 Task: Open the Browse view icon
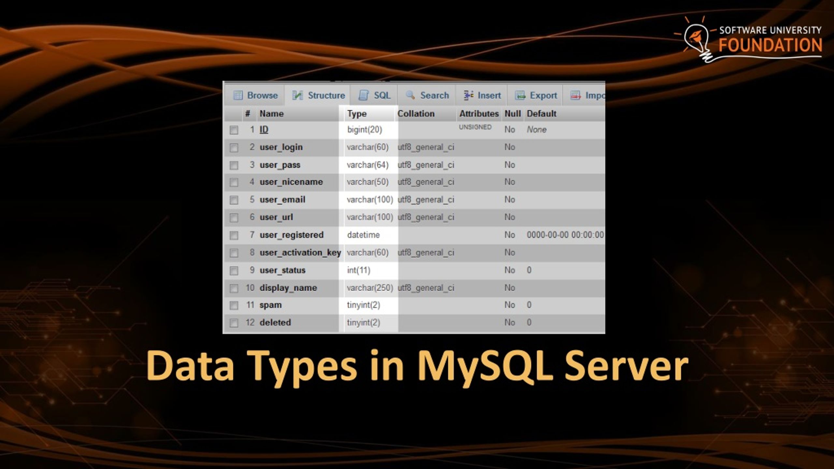pyautogui.click(x=239, y=95)
